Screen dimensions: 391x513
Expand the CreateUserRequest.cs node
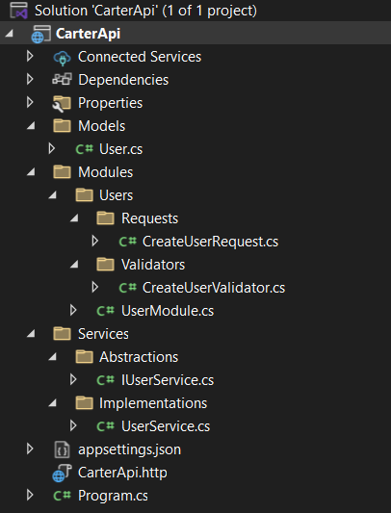(95, 242)
